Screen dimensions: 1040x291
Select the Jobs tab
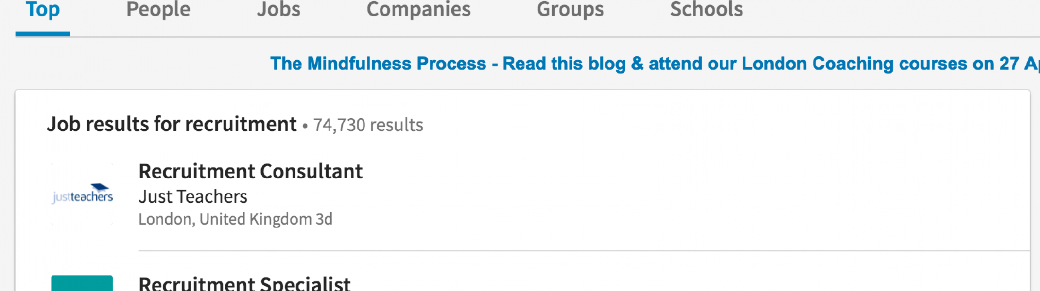(278, 10)
